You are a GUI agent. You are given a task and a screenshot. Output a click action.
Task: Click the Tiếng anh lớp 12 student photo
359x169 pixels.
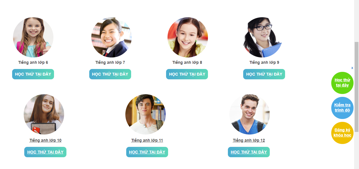point(250,114)
